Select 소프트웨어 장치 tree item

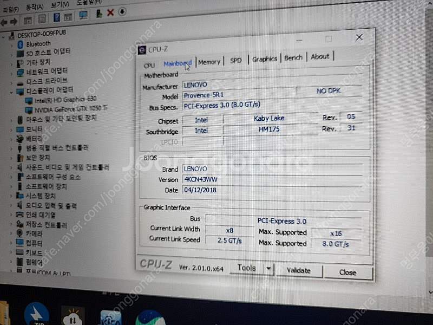coord(47,186)
